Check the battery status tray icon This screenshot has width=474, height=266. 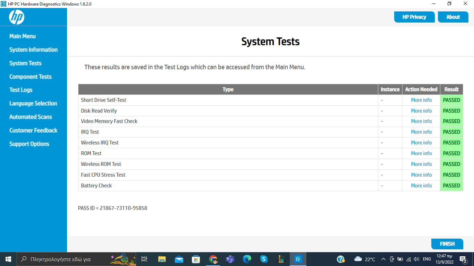tap(400, 259)
